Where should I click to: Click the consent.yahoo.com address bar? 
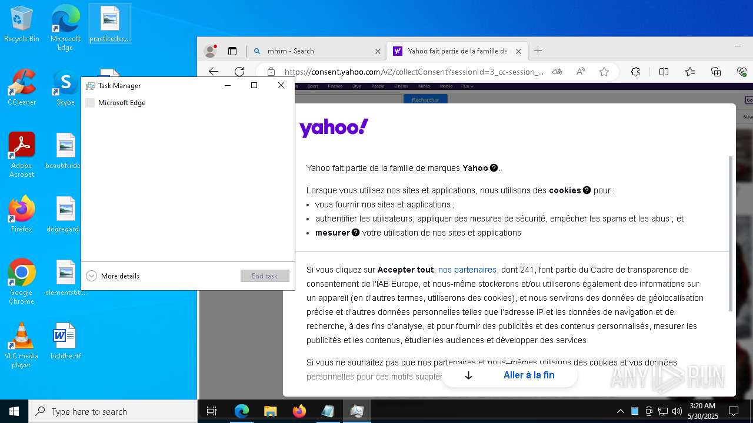point(414,72)
